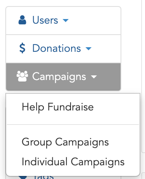Click the highlighted Campaigns label text
The width and height of the screenshot is (145, 179).
(x=59, y=77)
